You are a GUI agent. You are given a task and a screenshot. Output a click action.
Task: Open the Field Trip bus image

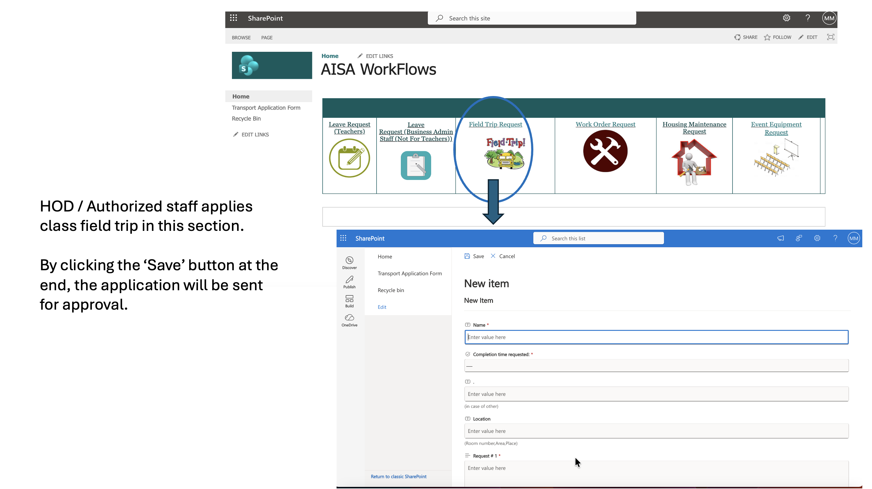pos(505,153)
